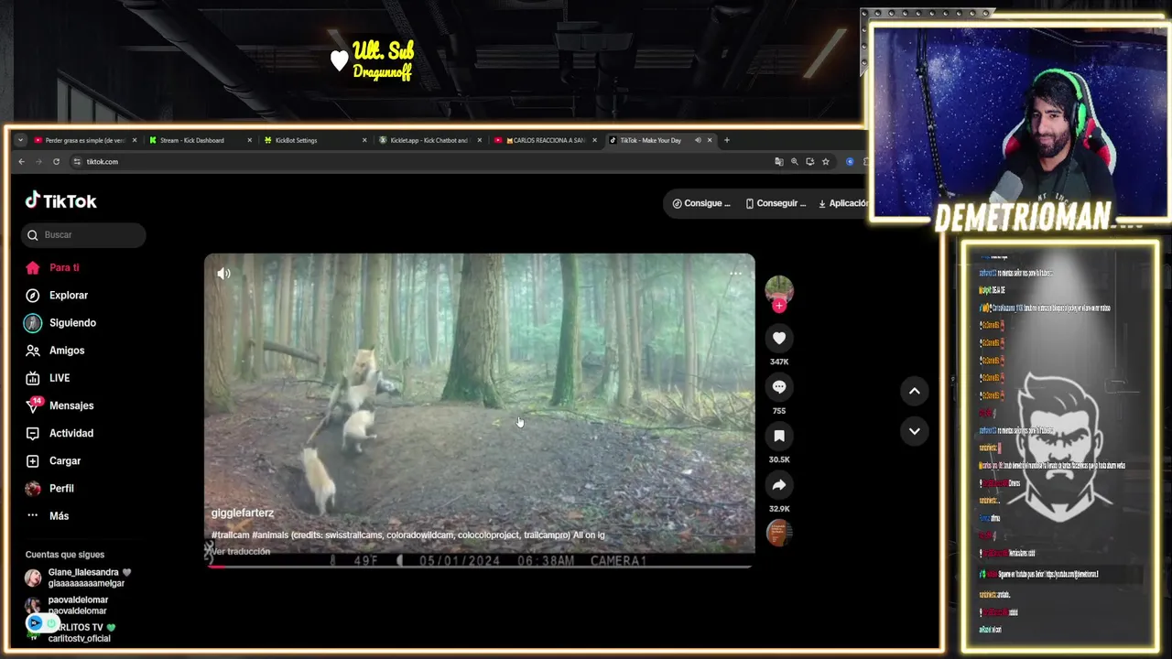Open the comments with 755 count

click(779, 387)
